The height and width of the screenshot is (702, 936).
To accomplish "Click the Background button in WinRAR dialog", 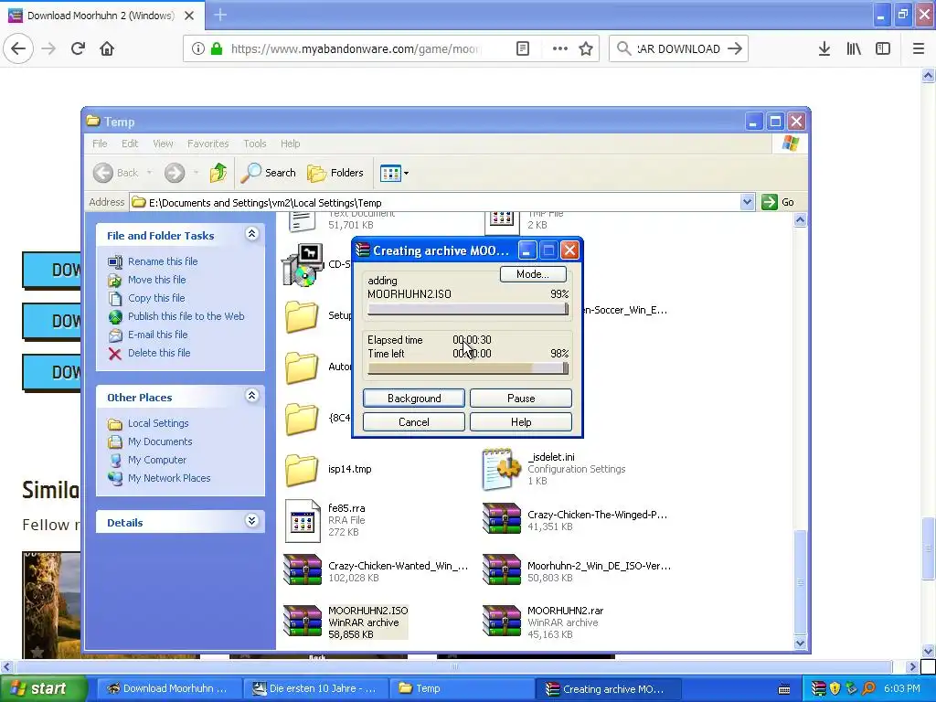I will 414,399.
